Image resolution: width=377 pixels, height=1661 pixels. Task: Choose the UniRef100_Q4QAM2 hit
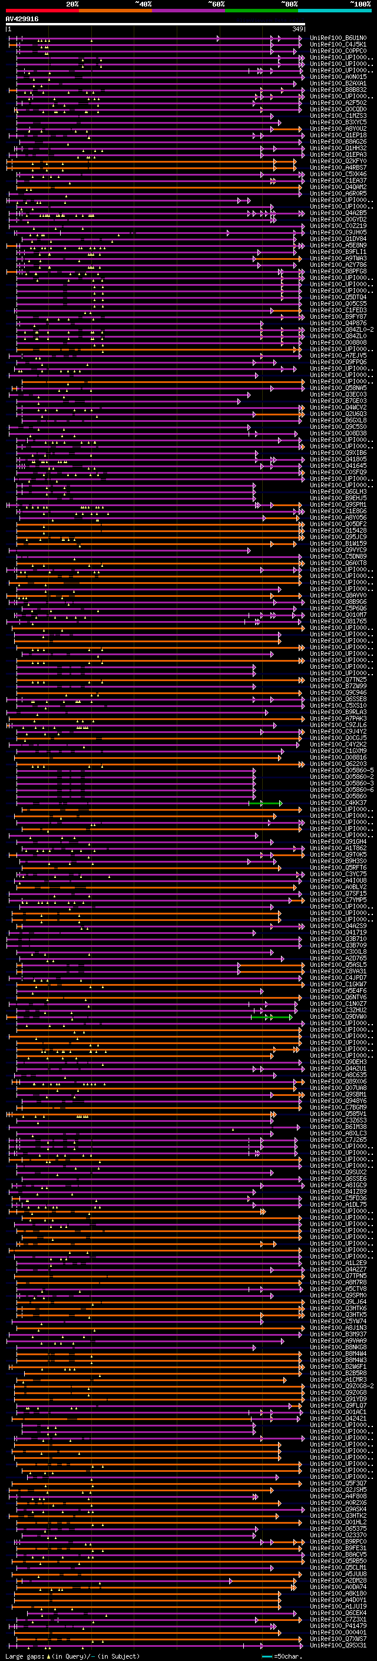(x=338, y=187)
